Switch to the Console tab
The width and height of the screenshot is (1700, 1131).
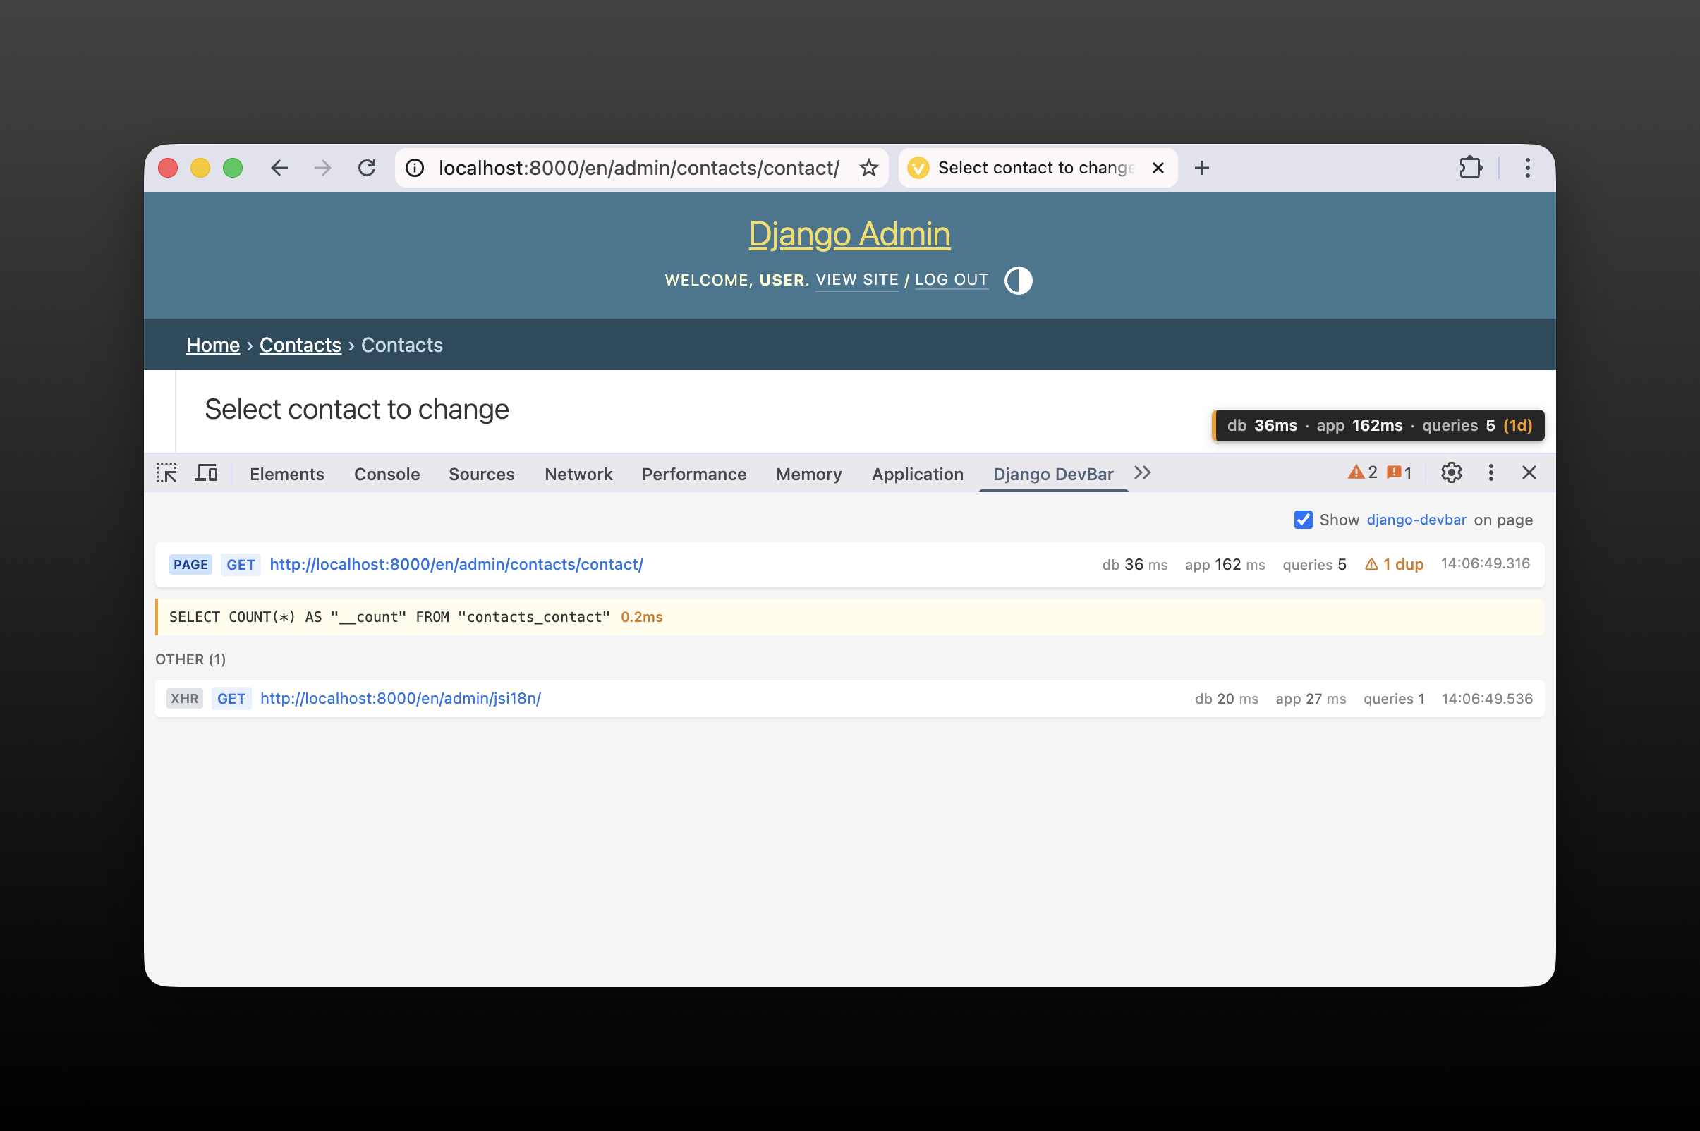[x=387, y=475]
